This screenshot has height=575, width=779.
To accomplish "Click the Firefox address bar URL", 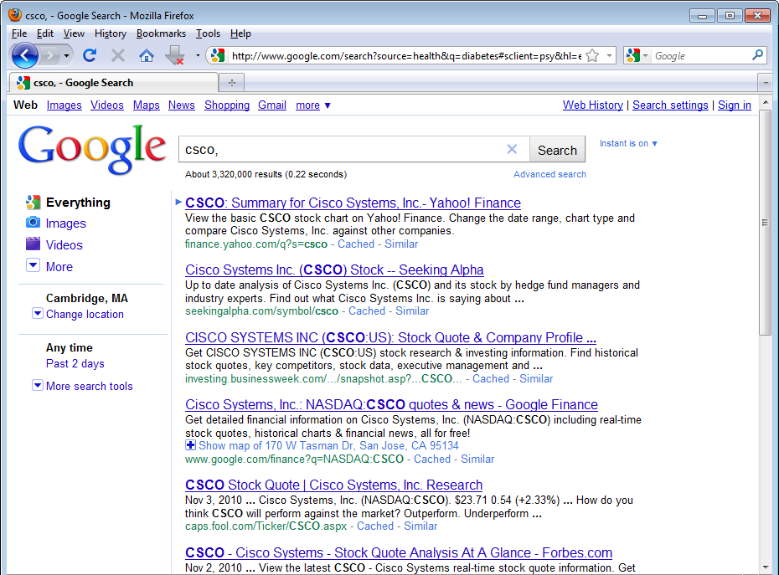I will 406,55.
